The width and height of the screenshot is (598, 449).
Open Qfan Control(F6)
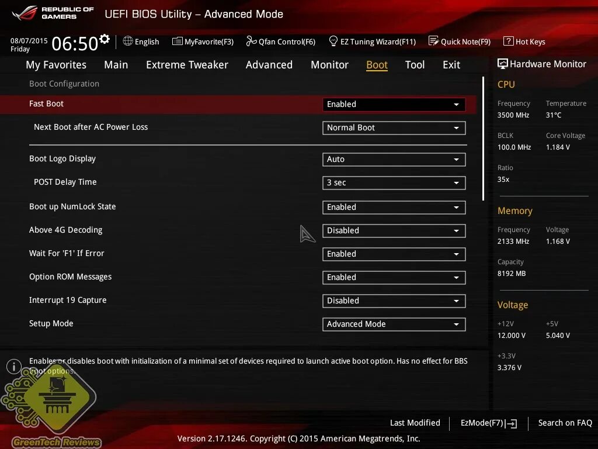(x=281, y=42)
